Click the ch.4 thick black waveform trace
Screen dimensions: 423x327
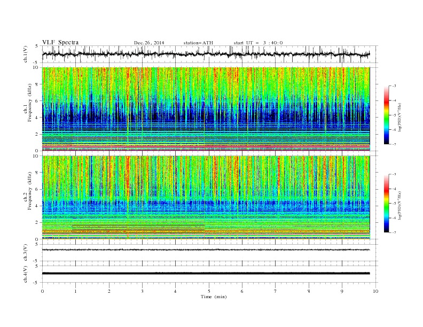[206, 274]
